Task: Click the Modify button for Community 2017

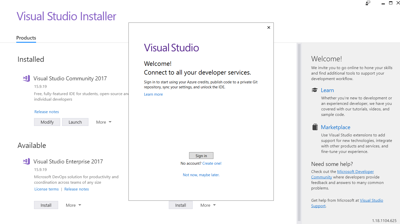Action: (47, 122)
